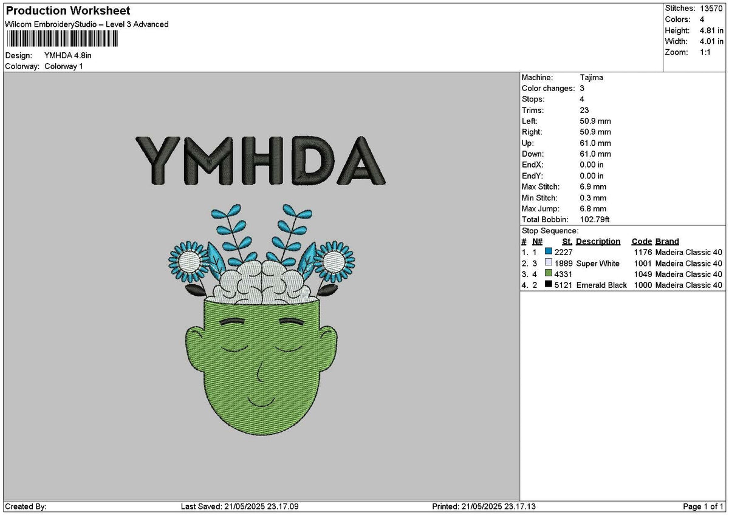Click the Colorway 1 label
The image size is (729, 515).
pyautogui.click(x=64, y=66)
